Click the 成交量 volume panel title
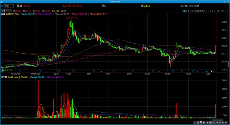 click(4, 77)
